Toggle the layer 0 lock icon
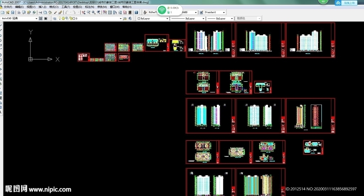Image resolution: width=364 pixels, height=196 pixels. pos(70,18)
